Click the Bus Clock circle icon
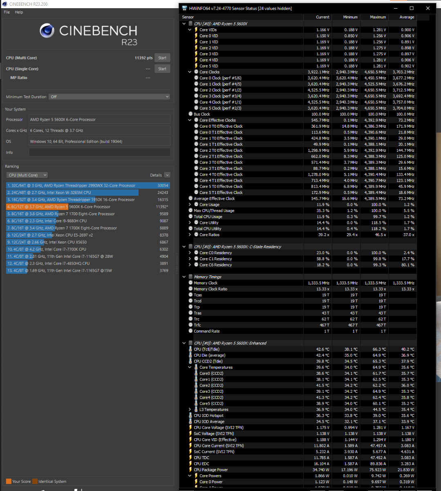The height and width of the screenshot is (491, 441). click(x=190, y=114)
